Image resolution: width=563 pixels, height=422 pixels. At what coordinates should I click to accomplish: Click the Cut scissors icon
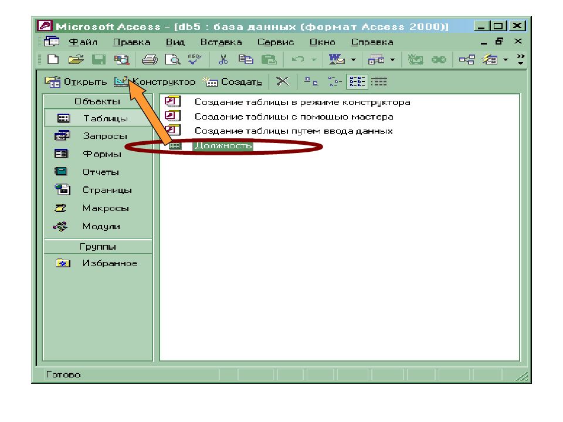223,59
